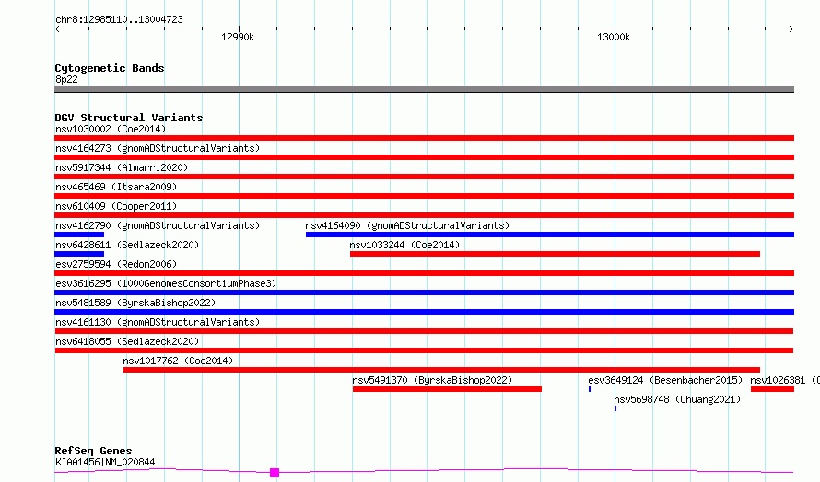Click the 13000k ruler position label
This screenshot has height=482, width=820.
tap(614, 37)
